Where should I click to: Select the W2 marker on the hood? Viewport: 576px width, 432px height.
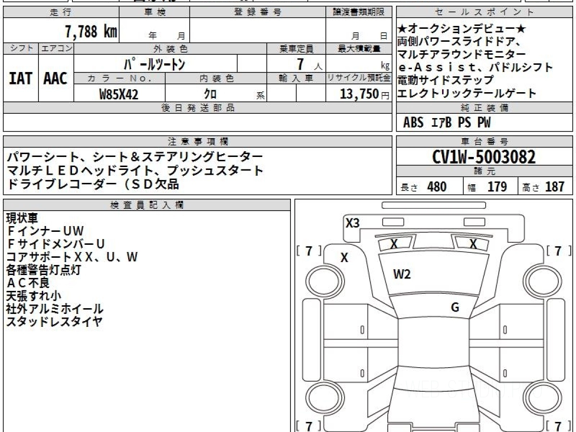click(402, 275)
